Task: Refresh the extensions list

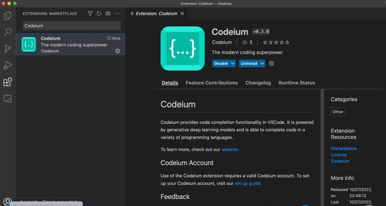Action: tap(99, 14)
